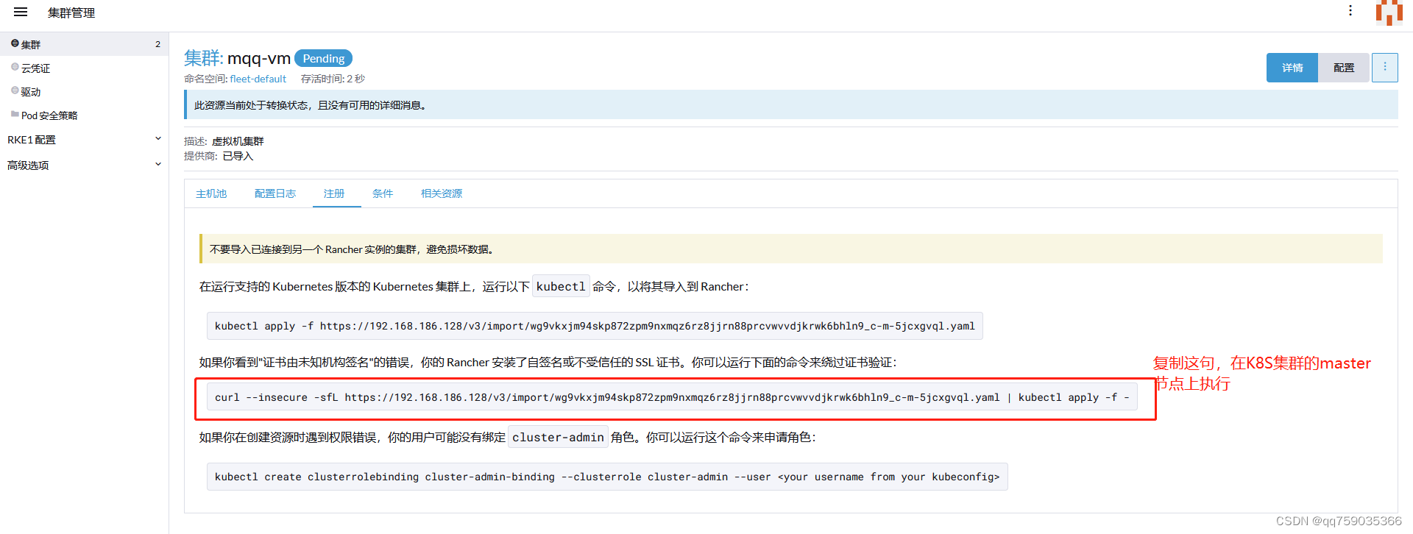Open the hamburger navigation menu
1413x534 pixels.
(21, 12)
